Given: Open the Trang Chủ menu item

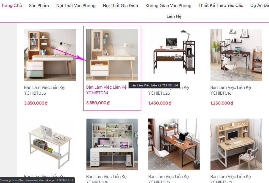Looking at the screenshot, I should tap(12, 5).
